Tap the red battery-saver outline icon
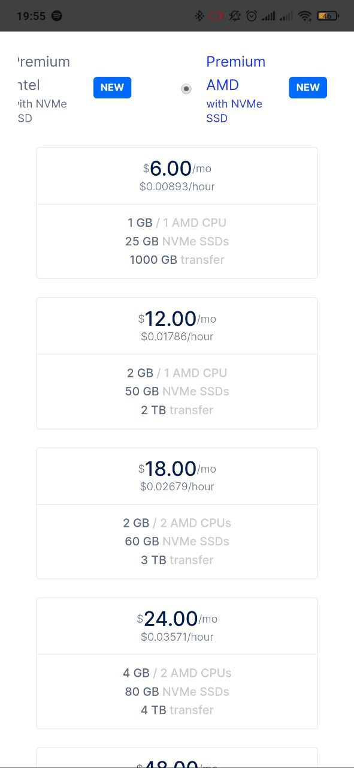This screenshot has height=768, width=354. (x=216, y=16)
